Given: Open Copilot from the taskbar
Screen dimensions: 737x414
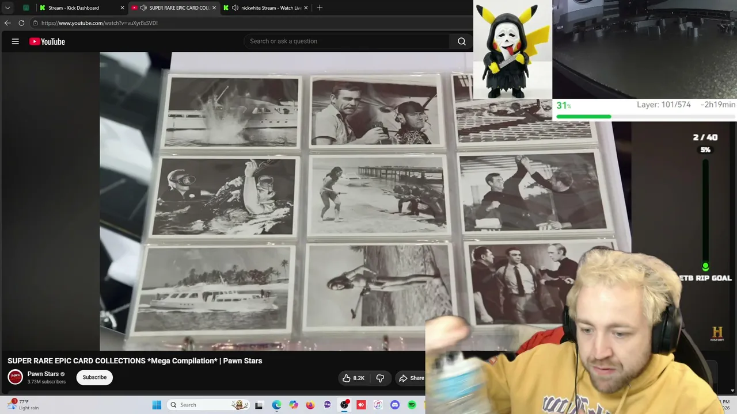Looking at the screenshot, I should click(294, 405).
